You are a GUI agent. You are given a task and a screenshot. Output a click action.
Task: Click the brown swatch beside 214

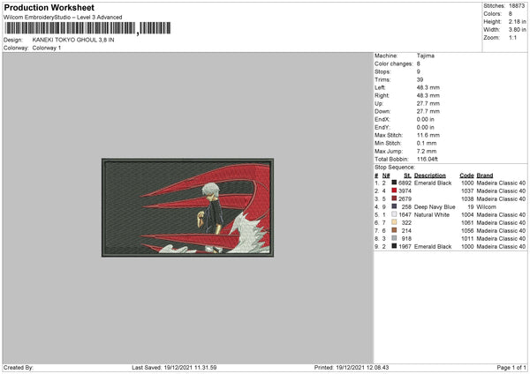[x=394, y=230]
